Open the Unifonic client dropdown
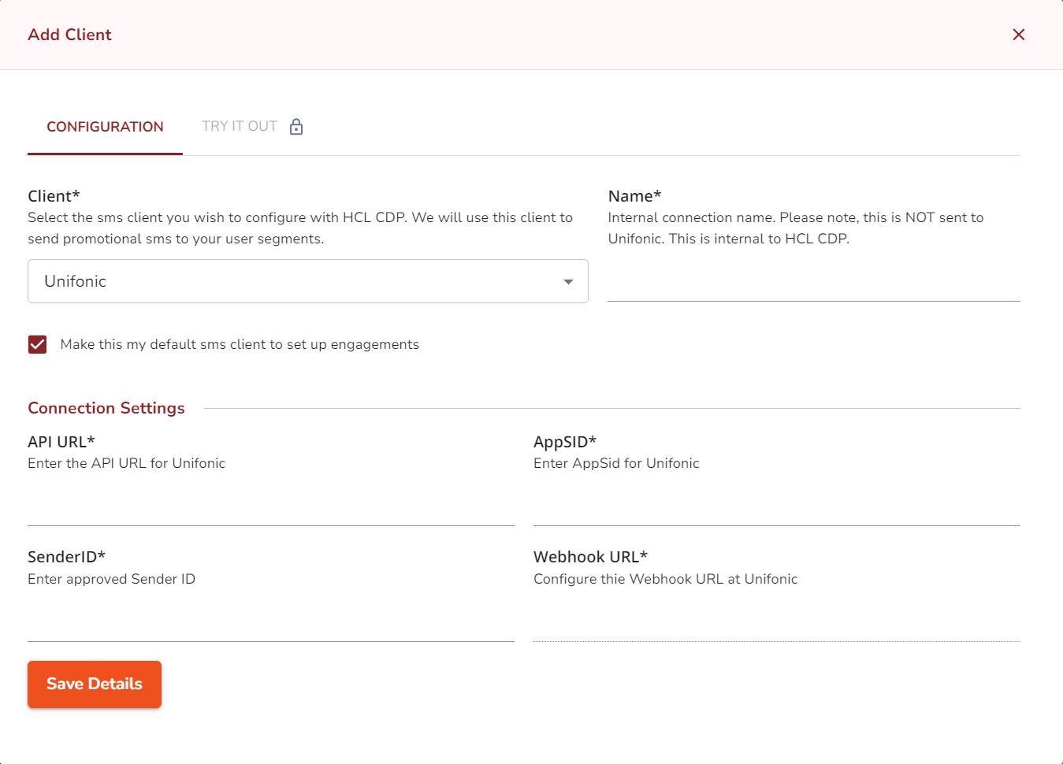This screenshot has width=1063, height=764. pos(307,281)
